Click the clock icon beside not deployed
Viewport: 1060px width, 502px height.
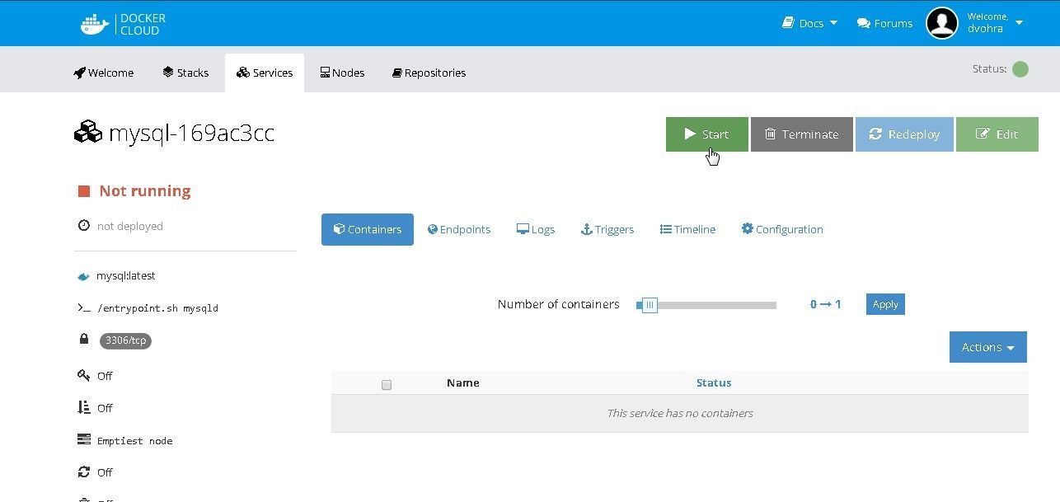pos(83,226)
